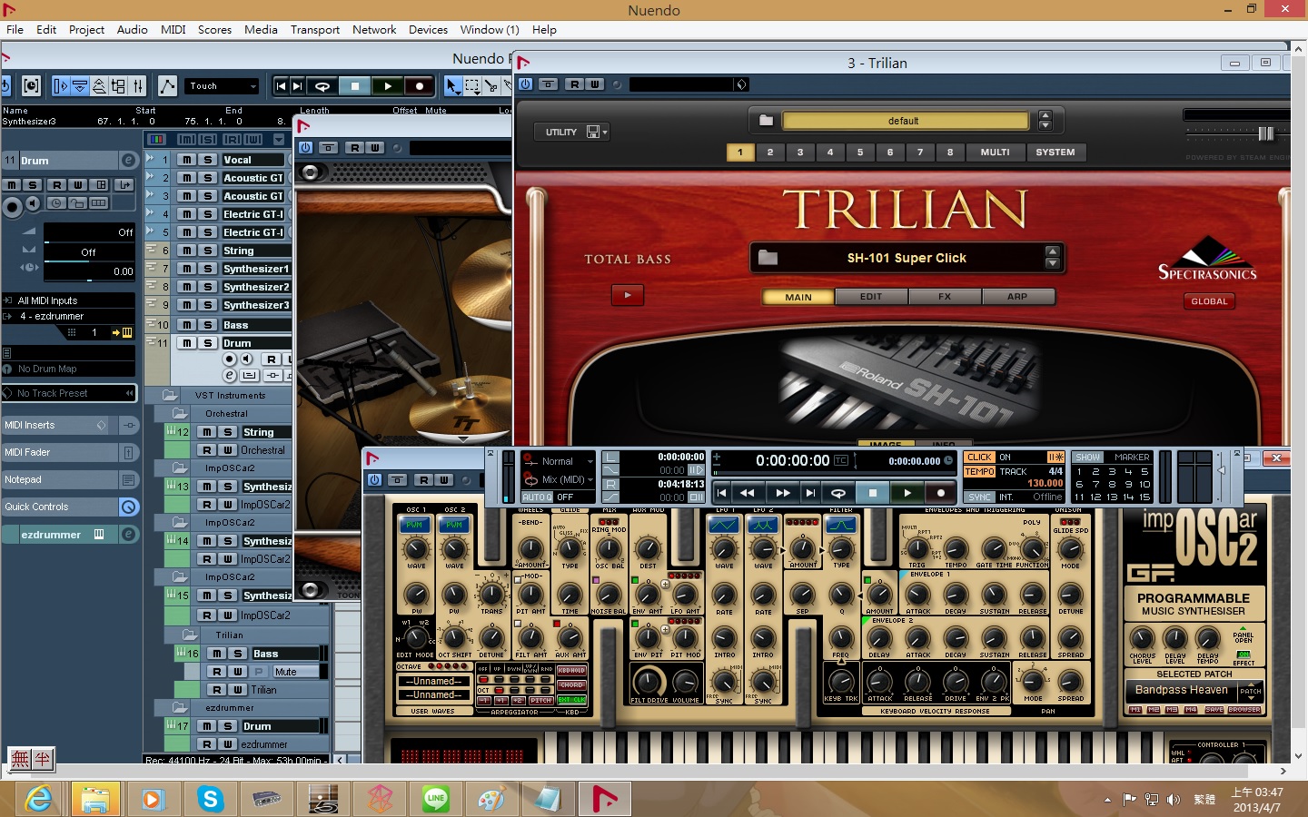The width and height of the screenshot is (1308, 817).
Task: Open the Project menu
Action: (86, 29)
